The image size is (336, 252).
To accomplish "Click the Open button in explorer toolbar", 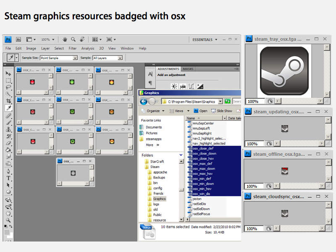I will [201, 111].
